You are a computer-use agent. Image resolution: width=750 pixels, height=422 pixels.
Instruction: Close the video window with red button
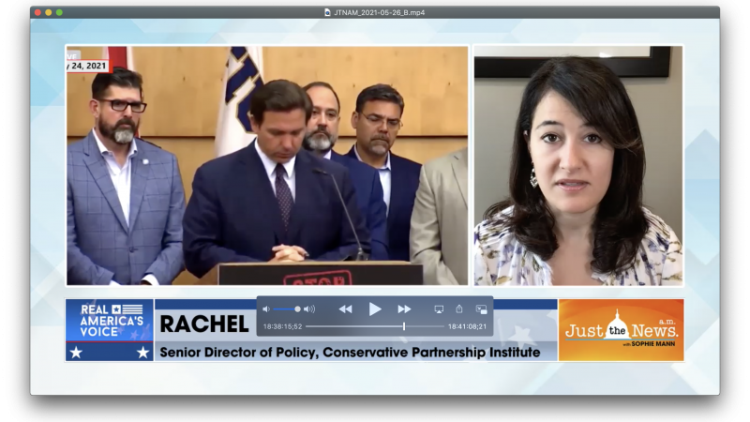[x=37, y=12]
